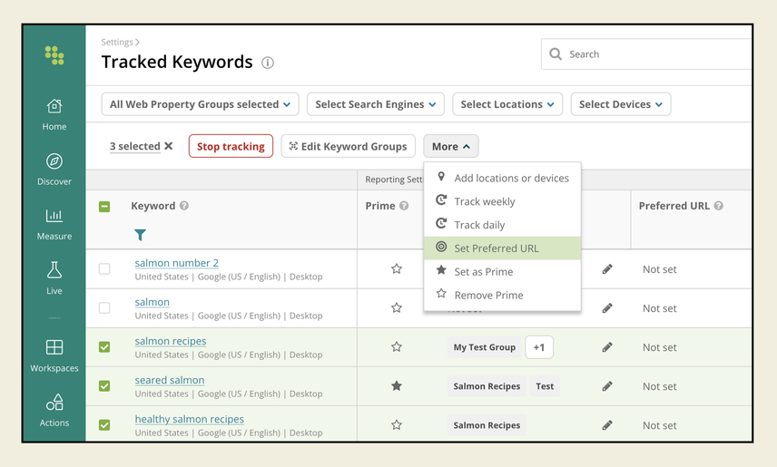Toggle Prime star for salmon number 2

pyautogui.click(x=397, y=269)
